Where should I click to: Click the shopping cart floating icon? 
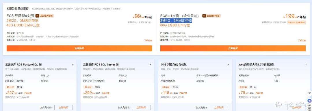point(309,93)
